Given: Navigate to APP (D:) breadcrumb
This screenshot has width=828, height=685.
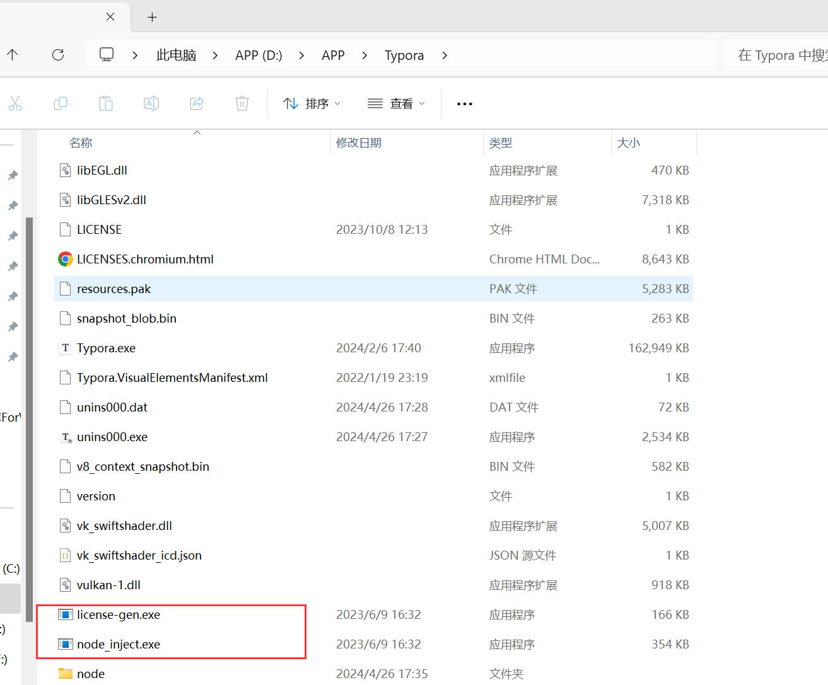Looking at the screenshot, I should tap(259, 55).
